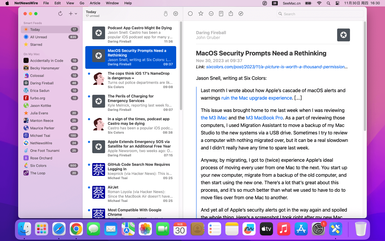385x241 pixels.
Task: Open the Article menu
Action: click(95, 3)
